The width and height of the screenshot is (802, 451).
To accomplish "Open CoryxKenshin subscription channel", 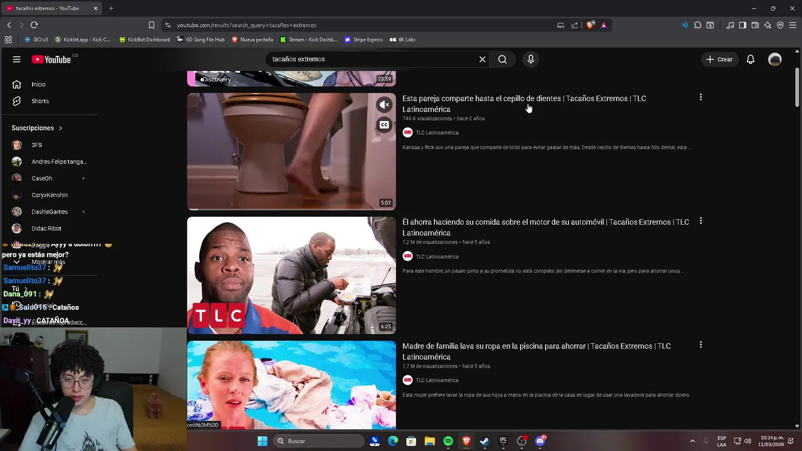I will (x=50, y=195).
